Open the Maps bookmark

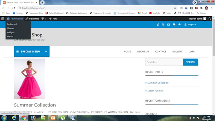[167, 13]
